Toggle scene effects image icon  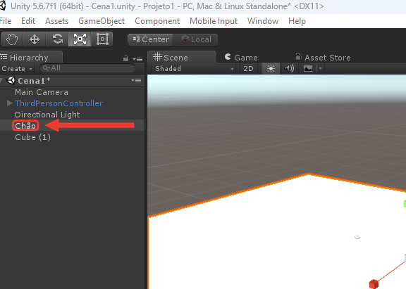308,69
